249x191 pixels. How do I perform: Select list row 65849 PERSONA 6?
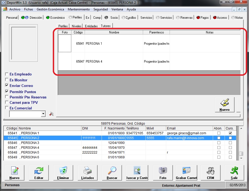[120, 157]
